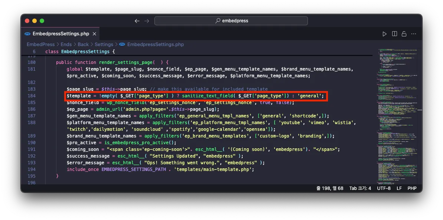Screen dimensions: 443x220
Task: Select the EmbedpressSettings.php tab
Action: (x=60, y=34)
